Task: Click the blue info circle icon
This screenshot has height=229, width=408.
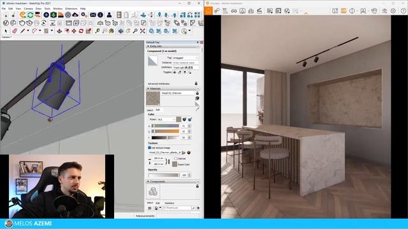Action: click(100, 15)
